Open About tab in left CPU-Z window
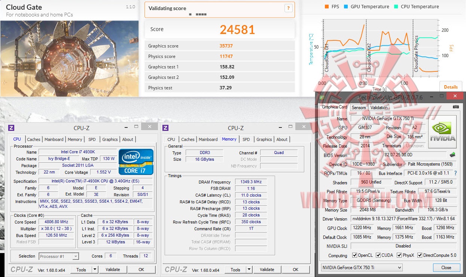The image size is (466, 277). (x=128, y=139)
